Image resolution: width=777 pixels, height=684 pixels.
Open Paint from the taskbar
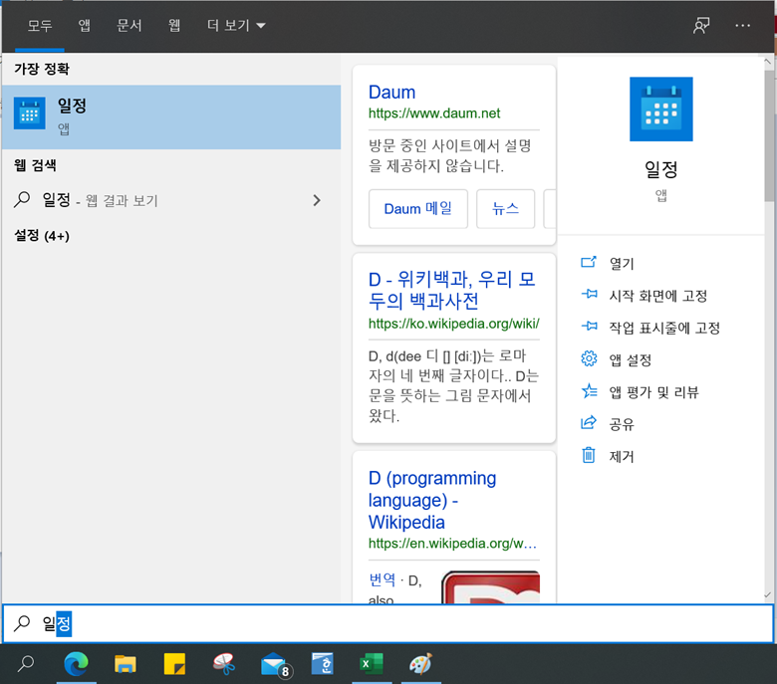(421, 664)
